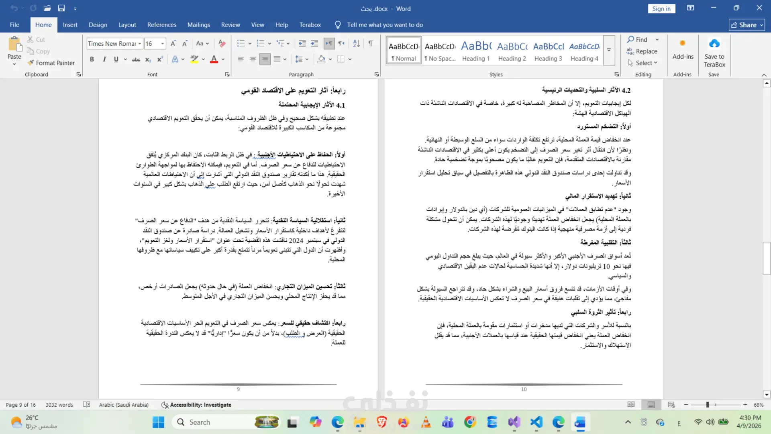Image resolution: width=771 pixels, height=434 pixels.
Task: Toggle Bold formatting
Action: tap(92, 59)
